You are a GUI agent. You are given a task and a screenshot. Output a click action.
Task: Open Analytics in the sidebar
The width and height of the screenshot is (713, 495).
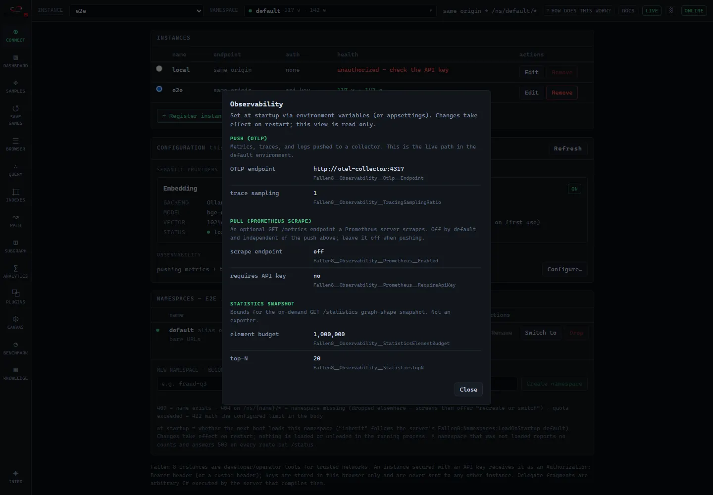click(x=15, y=272)
